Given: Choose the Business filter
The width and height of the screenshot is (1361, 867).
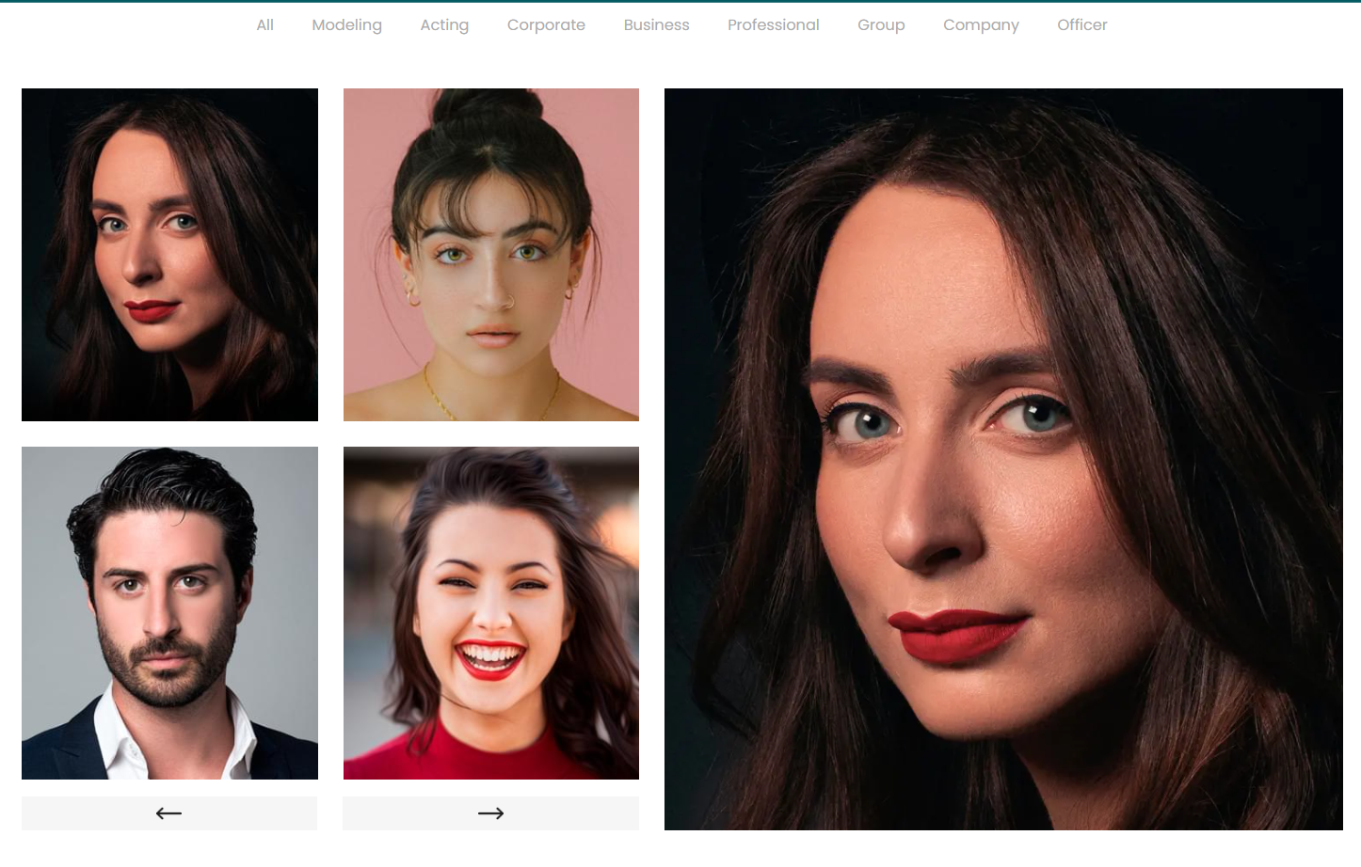Looking at the screenshot, I should (657, 25).
